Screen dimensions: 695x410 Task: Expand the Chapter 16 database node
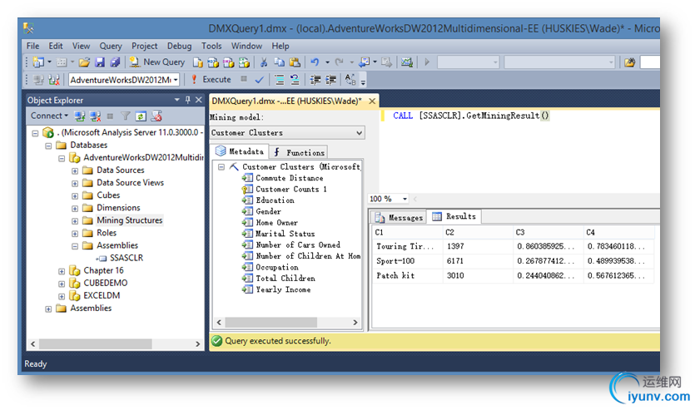coord(62,271)
